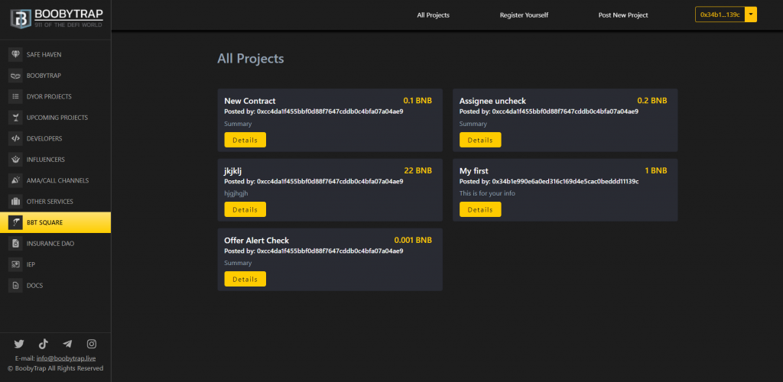This screenshot has height=382, width=783.
Task: Click the My first poster address 0x34b1e990...
Action: point(565,182)
